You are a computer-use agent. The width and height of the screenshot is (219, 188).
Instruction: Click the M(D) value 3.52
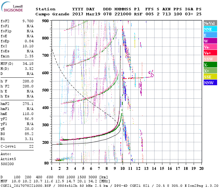(x=29, y=69)
